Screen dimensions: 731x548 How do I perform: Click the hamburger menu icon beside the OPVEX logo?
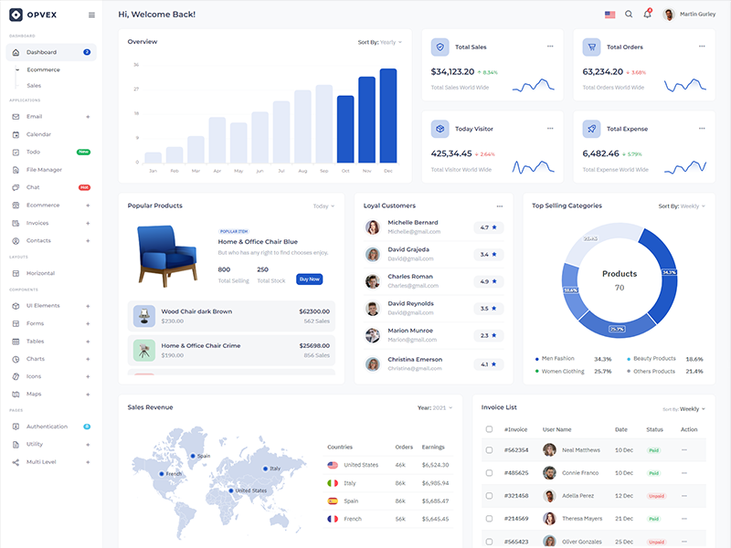(x=91, y=15)
